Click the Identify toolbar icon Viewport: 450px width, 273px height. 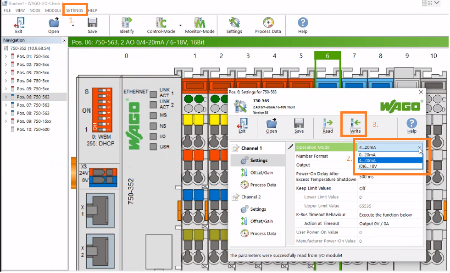pos(127,25)
